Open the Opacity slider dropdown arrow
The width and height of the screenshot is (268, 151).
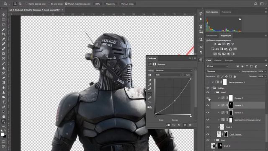pyautogui.click(x=265, y=71)
